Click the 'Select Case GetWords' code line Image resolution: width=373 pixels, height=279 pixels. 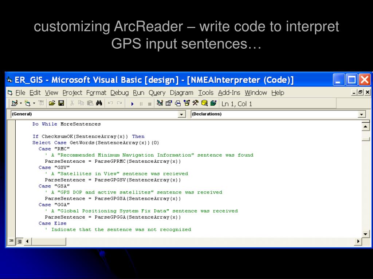point(96,142)
